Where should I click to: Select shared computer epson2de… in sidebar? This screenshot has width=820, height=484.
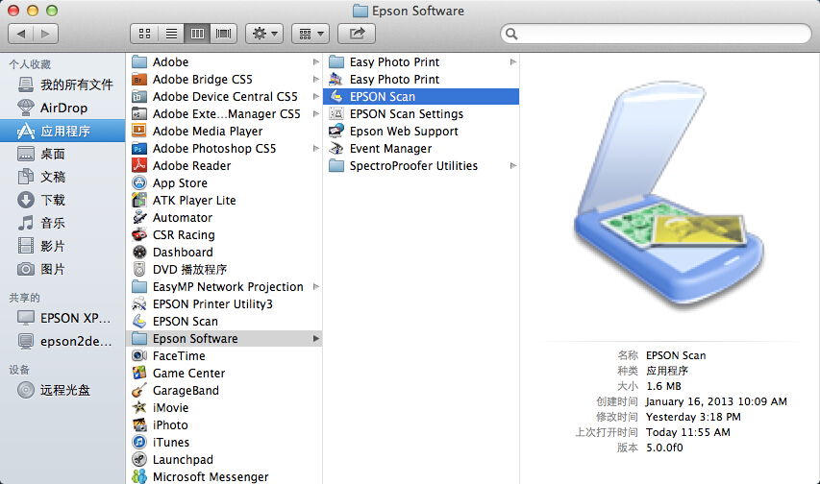(x=62, y=341)
